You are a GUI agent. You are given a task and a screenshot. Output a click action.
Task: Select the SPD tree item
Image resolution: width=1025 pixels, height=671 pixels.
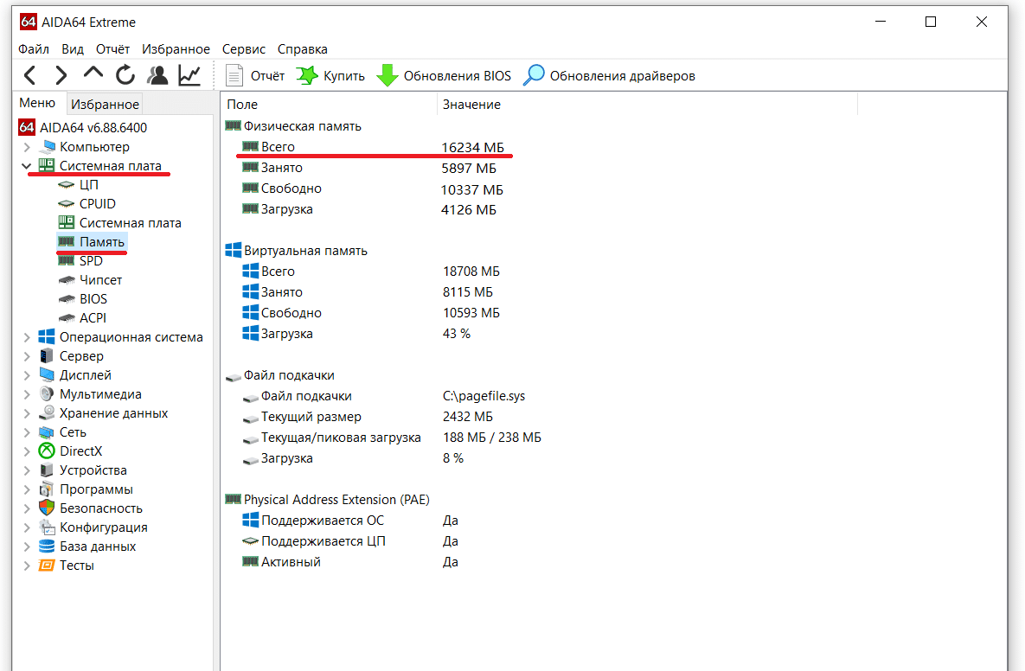pyautogui.click(x=91, y=261)
